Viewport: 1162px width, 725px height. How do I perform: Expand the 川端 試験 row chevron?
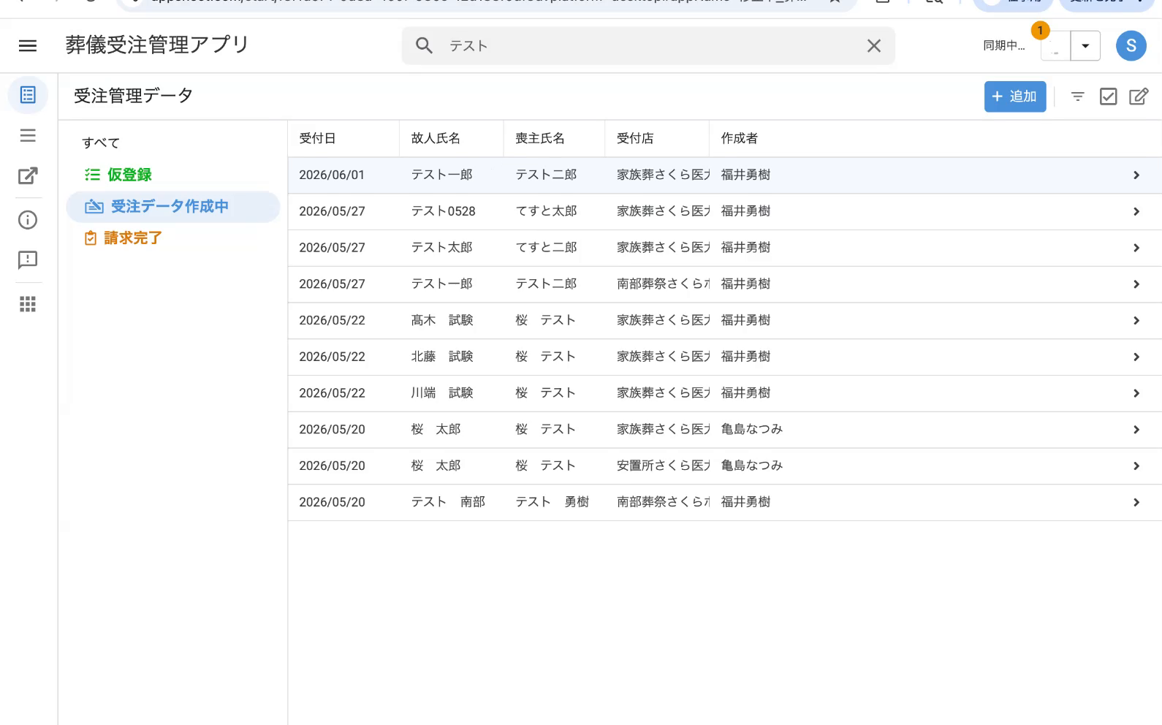point(1136,393)
